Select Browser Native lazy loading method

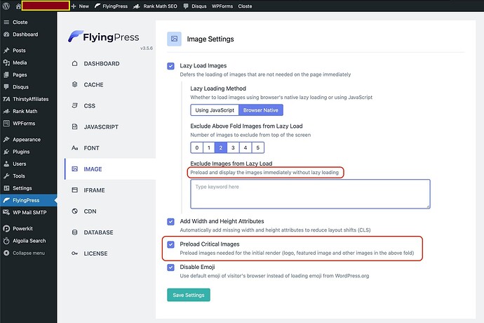(x=261, y=110)
